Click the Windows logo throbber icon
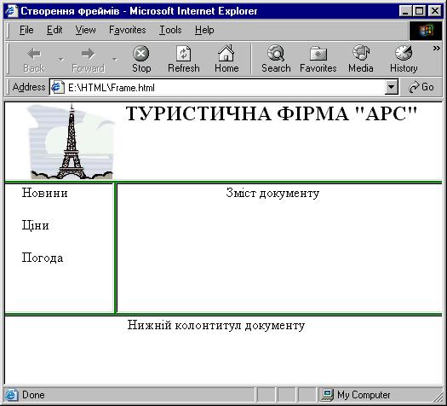The height and width of the screenshot is (406, 447). pos(426,30)
